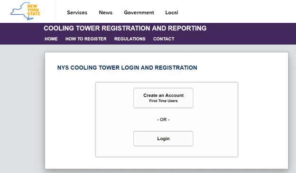Viewport: 296px width, 173px height.
Task: Open the REGULATIONS page
Action: point(129,39)
